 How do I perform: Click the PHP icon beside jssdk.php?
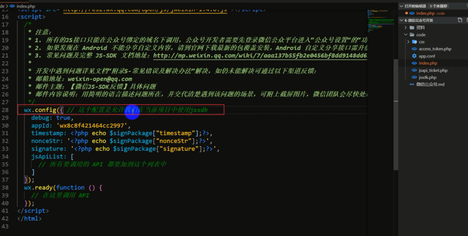click(414, 77)
